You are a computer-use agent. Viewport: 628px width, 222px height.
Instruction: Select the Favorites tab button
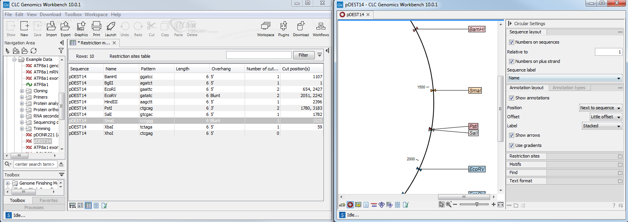[48, 200]
